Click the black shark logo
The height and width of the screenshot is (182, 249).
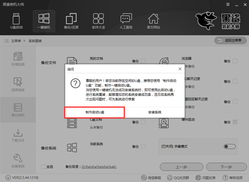tap(206, 20)
